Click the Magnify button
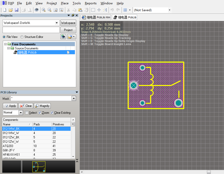The width and height of the screenshot is (224, 174). click(42, 106)
